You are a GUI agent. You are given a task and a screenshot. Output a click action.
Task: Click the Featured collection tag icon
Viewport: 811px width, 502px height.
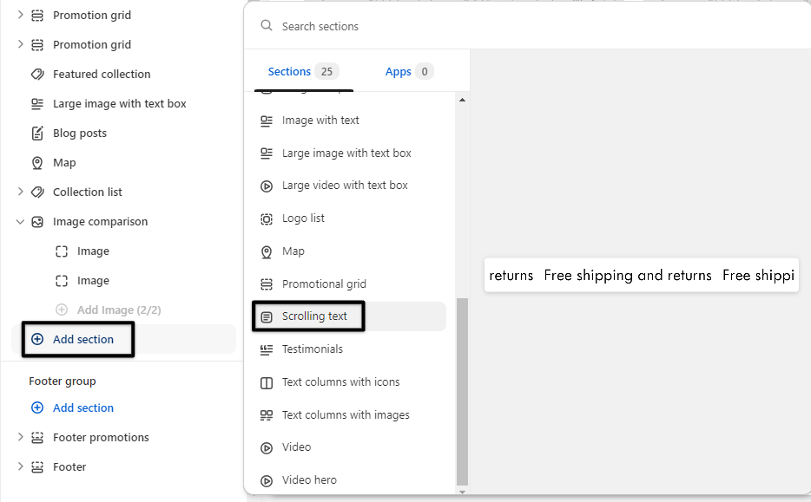coord(37,75)
